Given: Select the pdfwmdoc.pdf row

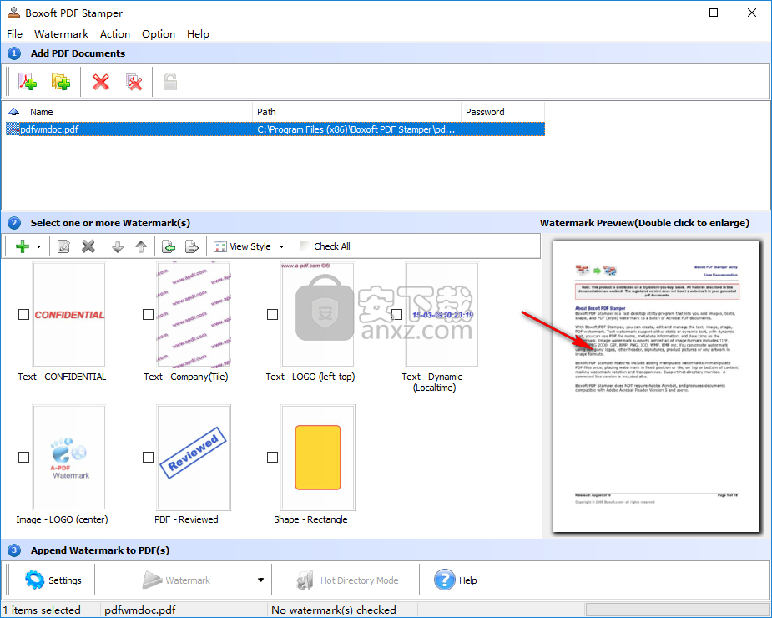Looking at the screenshot, I should click(x=275, y=129).
